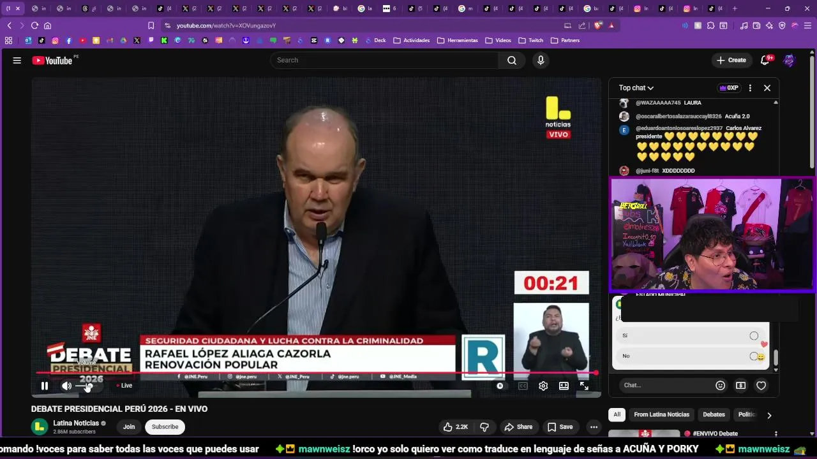Screen dimensions: 817x459
Task: Select the Sí poll option
Action: click(x=691, y=335)
